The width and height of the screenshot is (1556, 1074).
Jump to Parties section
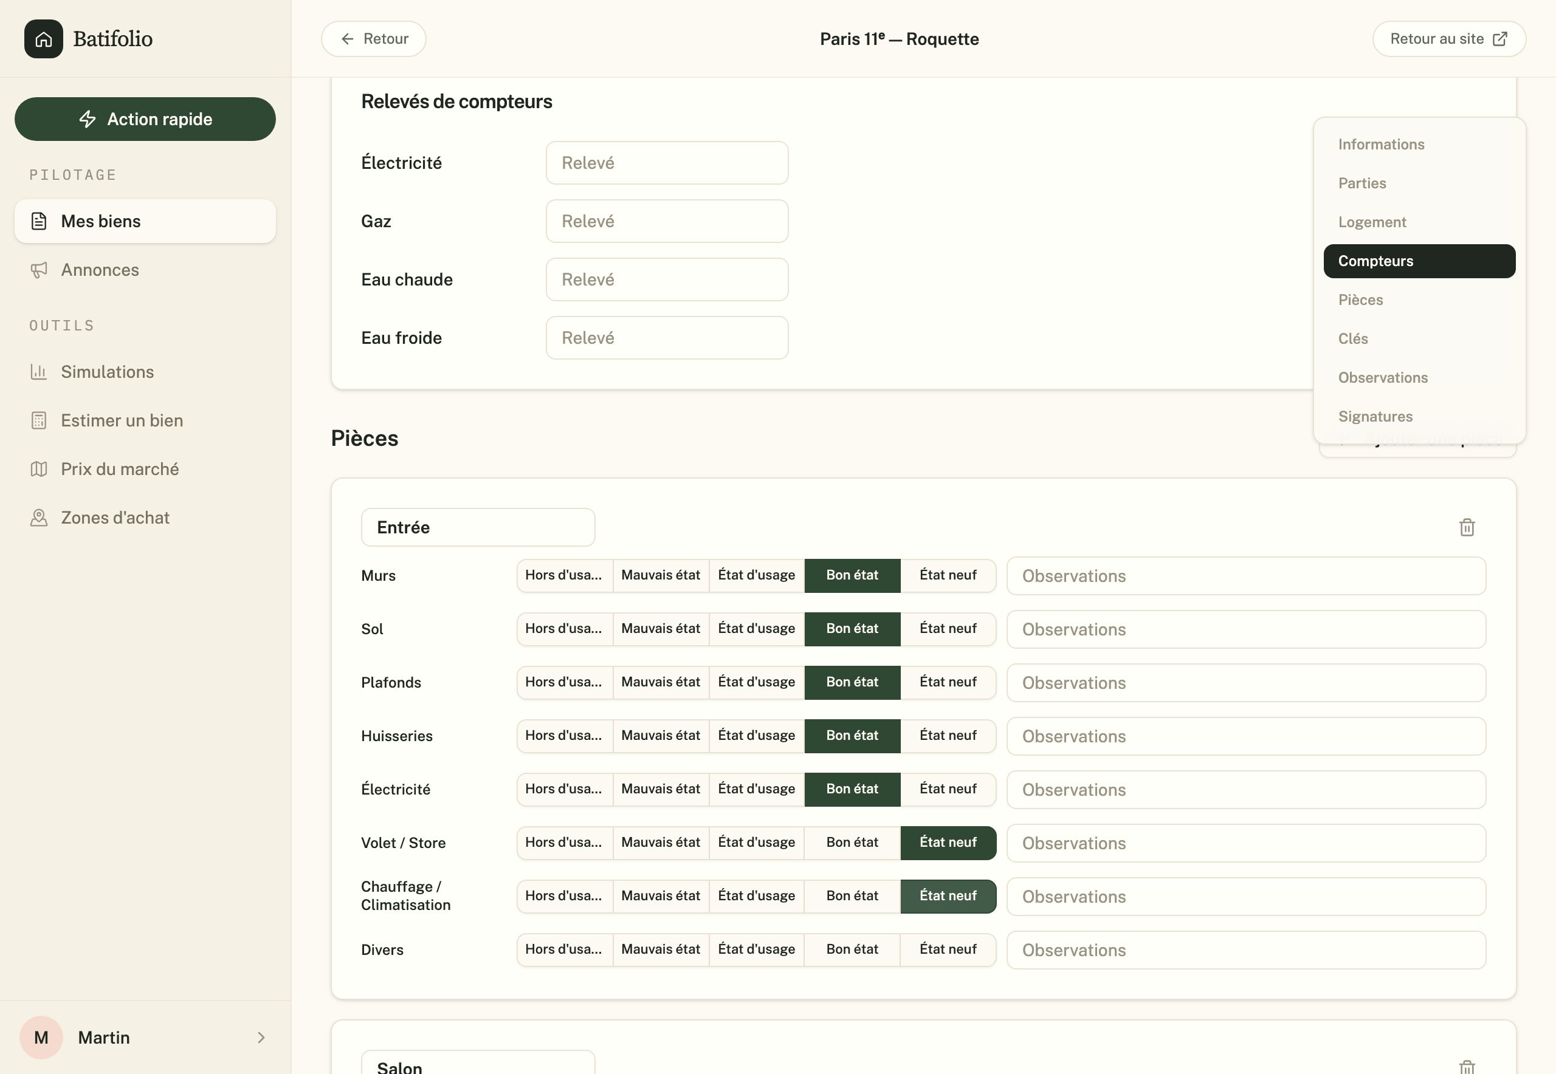(x=1419, y=183)
